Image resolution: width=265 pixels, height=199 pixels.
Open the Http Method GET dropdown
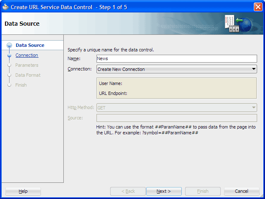(177, 108)
